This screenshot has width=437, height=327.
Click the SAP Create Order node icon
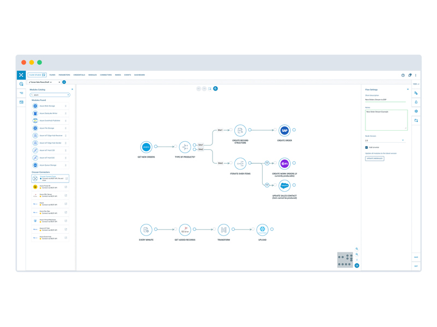click(x=284, y=130)
